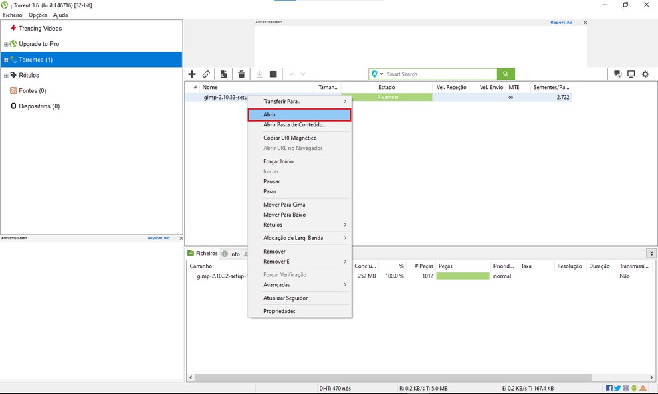Screen dimensions: 658x394
Task: Expand Rótulos submenu in context menu
Action: pos(300,225)
